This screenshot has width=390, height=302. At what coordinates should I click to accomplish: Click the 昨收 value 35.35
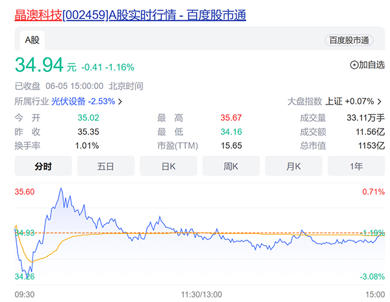(88, 132)
